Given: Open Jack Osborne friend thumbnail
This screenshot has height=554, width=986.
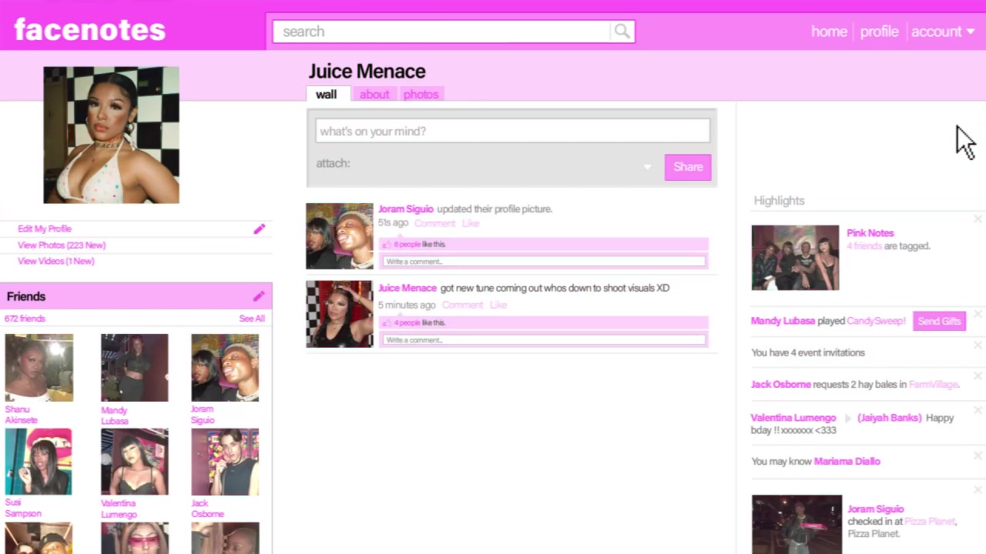Looking at the screenshot, I should click(225, 462).
